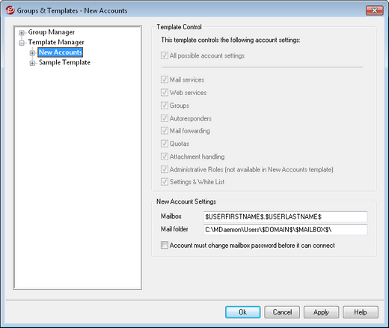The image size is (389, 328).
Task: Open Help for this dialog
Action: point(361,312)
